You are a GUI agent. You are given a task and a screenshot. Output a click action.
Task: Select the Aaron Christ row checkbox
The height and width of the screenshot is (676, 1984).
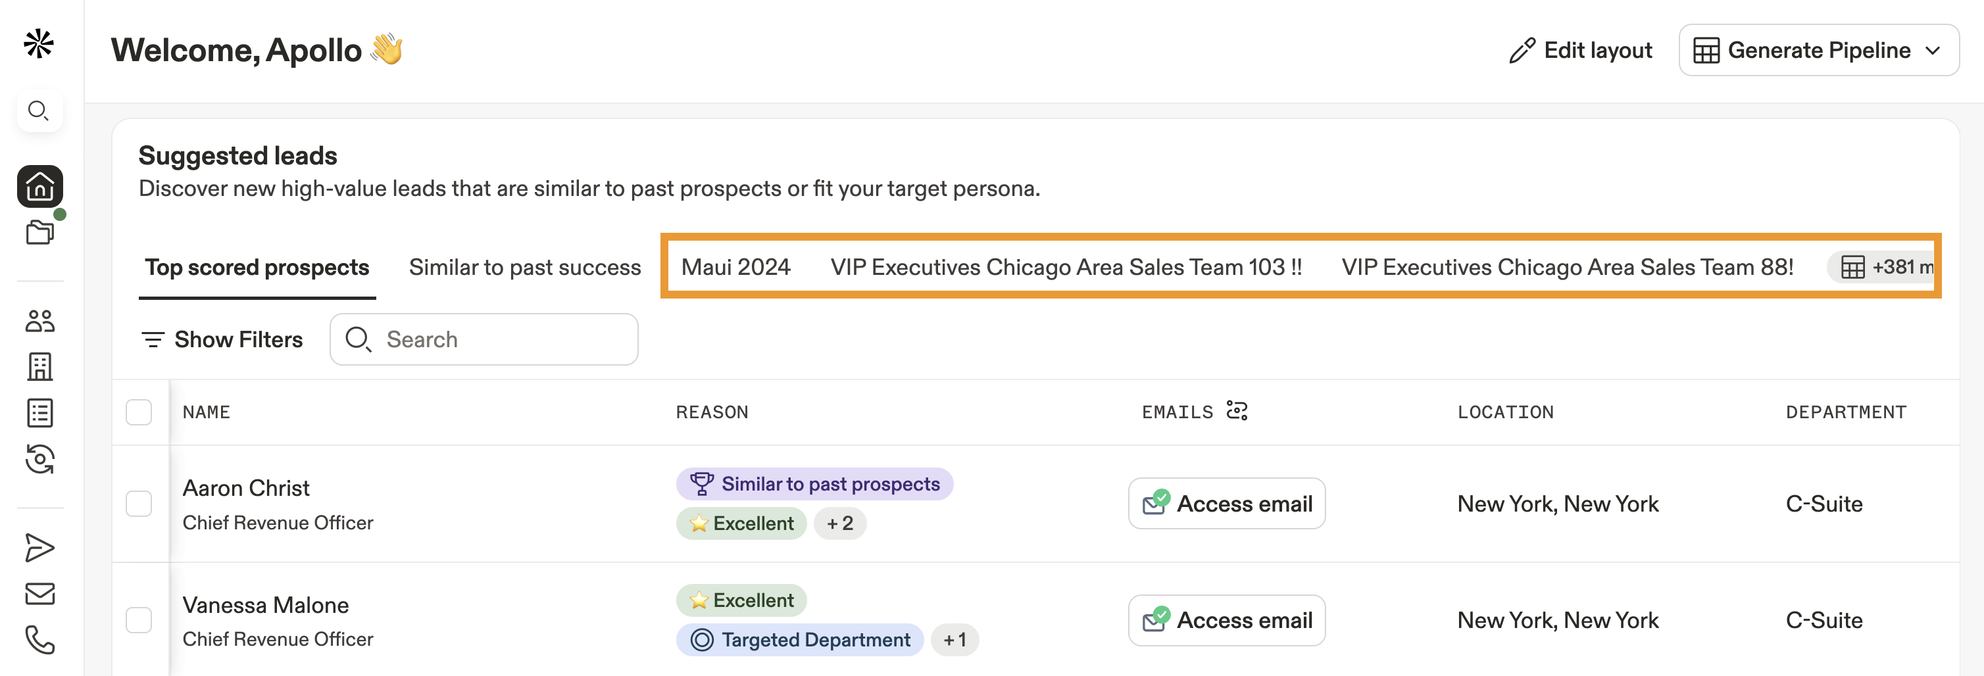click(x=139, y=504)
